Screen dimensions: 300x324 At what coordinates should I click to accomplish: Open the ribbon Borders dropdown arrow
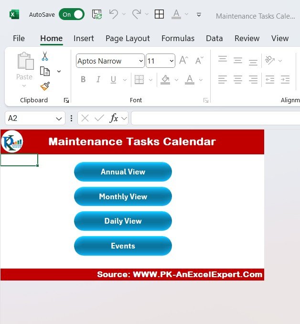150,80
